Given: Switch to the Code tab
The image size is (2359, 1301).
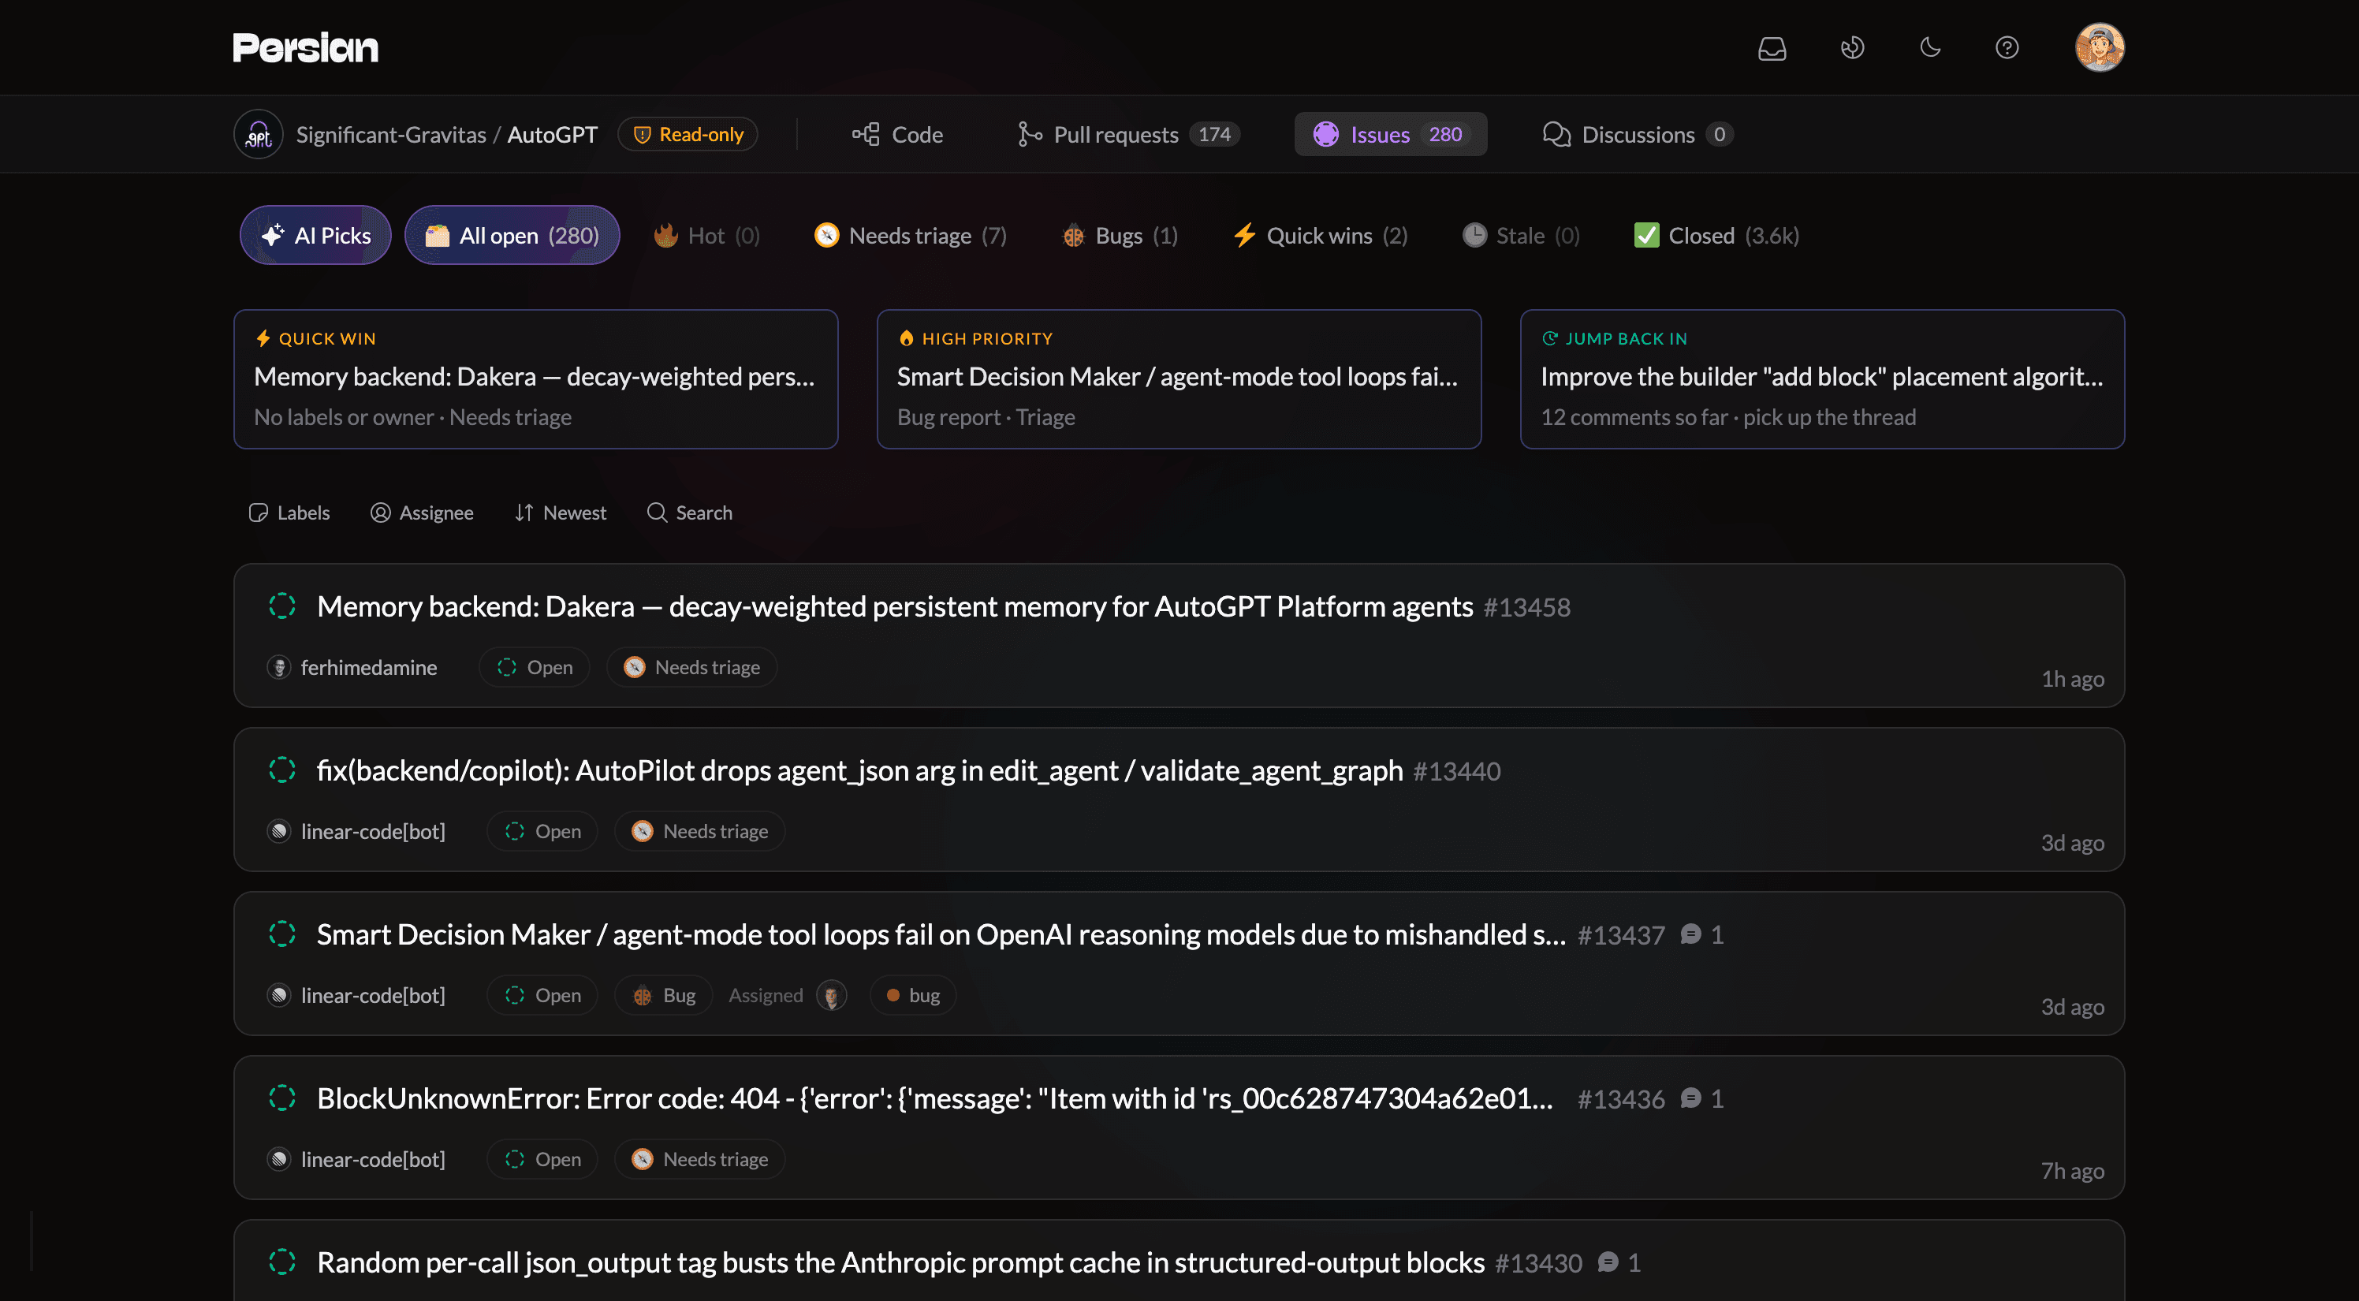Looking at the screenshot, I should [x=897, y=135].
